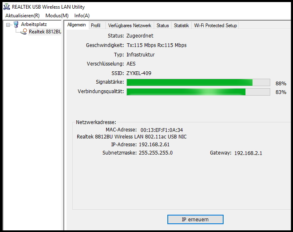
Task: Click the REALTEK USB Wireless LAN Utility title
Action: (x=48, y=7)
